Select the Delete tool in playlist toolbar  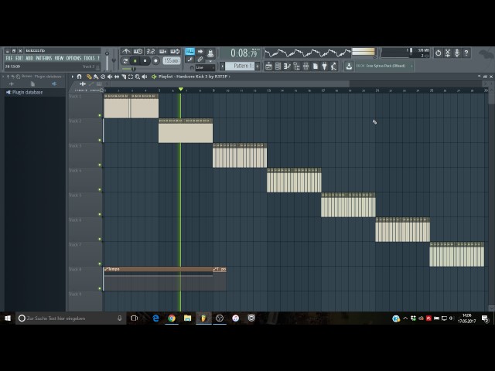click(103, 77)
